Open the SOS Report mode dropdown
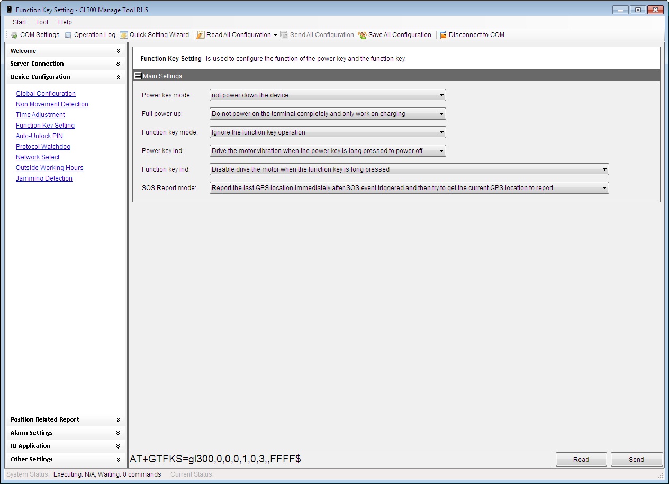Viewport: 669px width, 484px height. [x=409, y=188]
